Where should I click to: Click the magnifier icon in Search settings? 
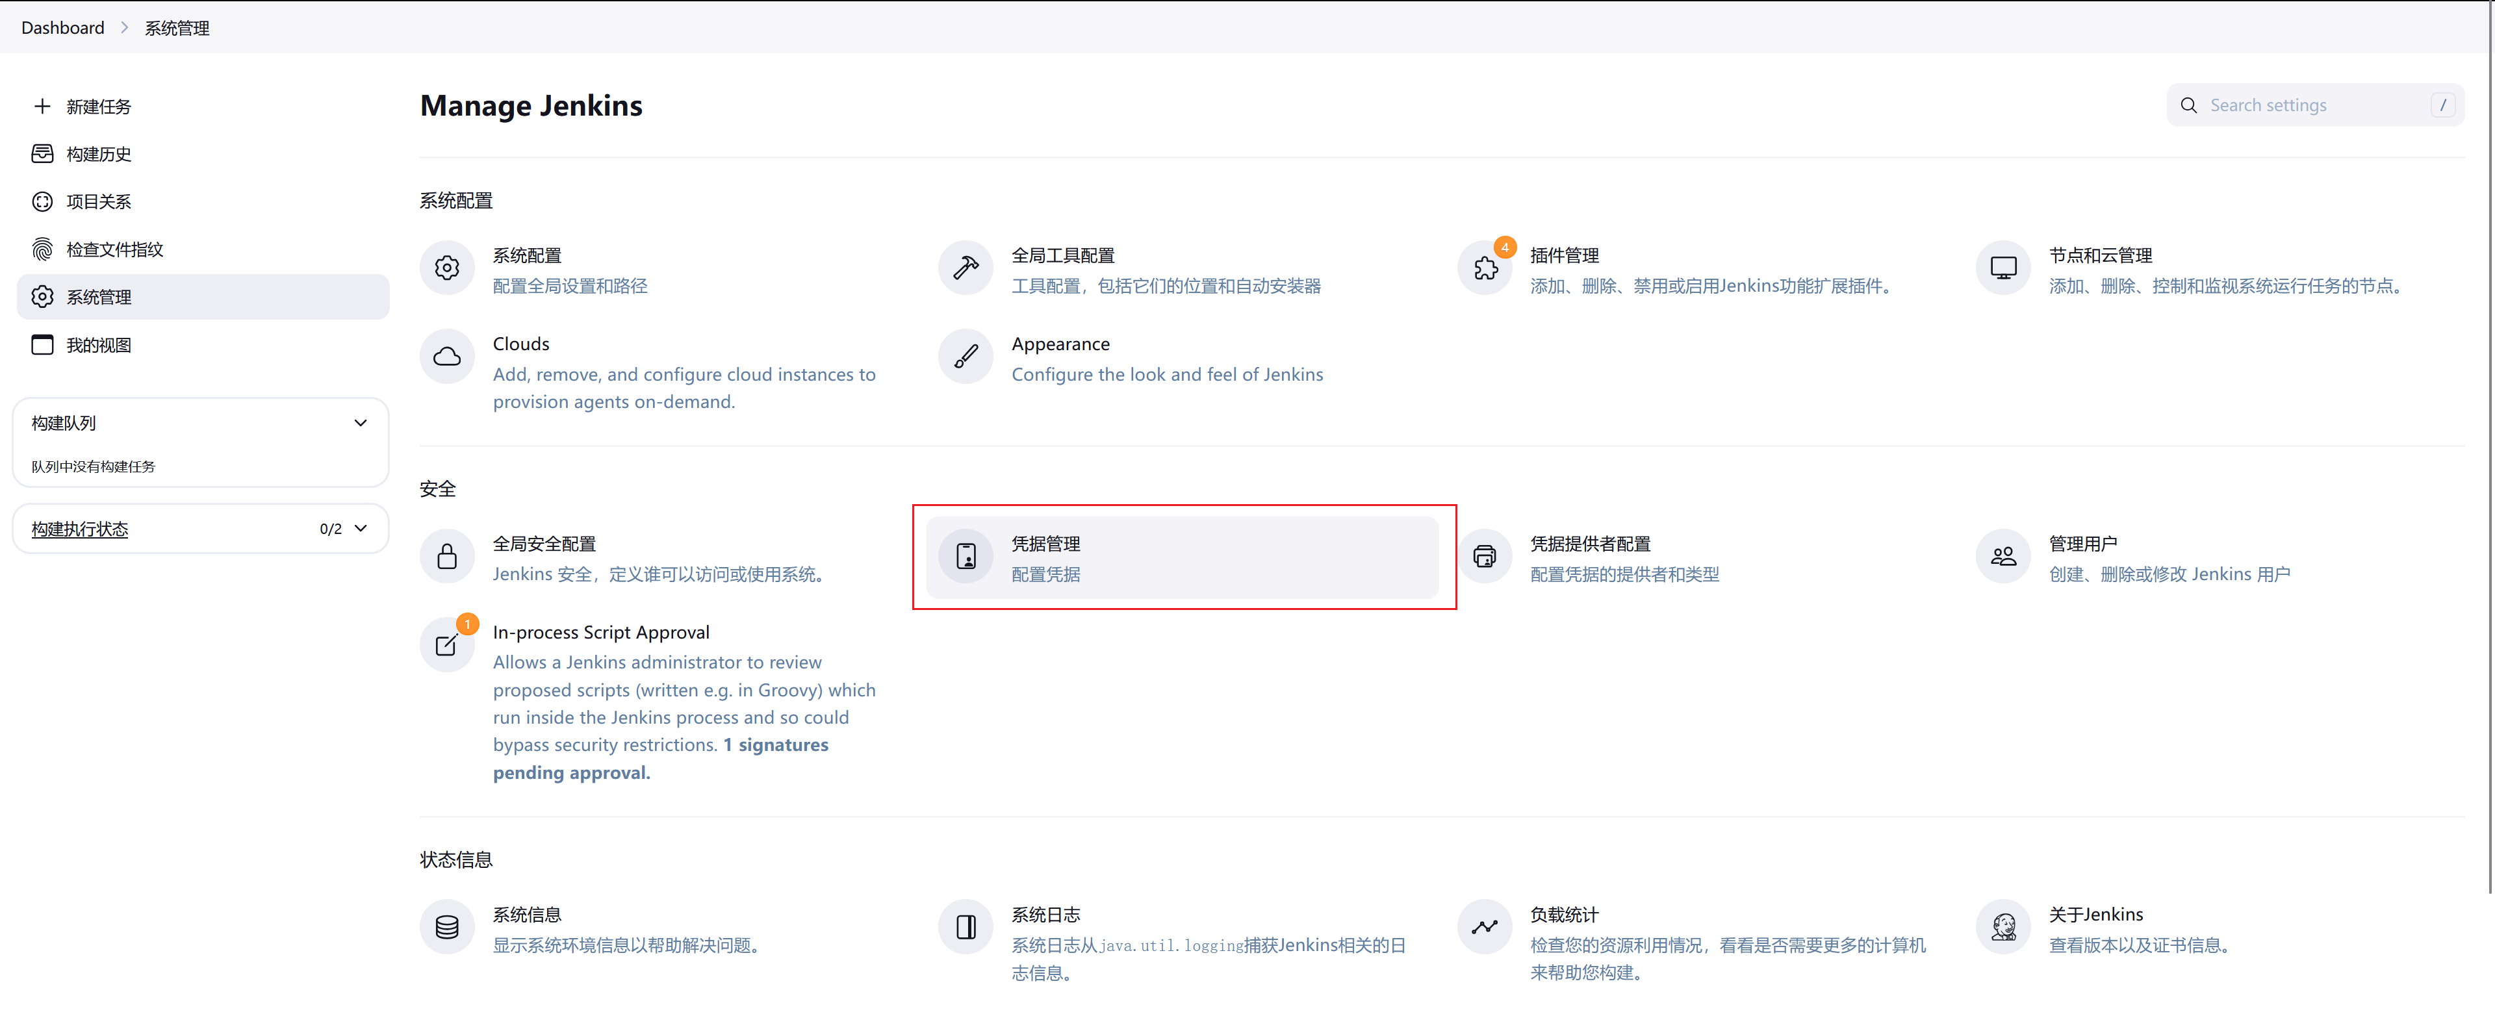coord(2188,105)
